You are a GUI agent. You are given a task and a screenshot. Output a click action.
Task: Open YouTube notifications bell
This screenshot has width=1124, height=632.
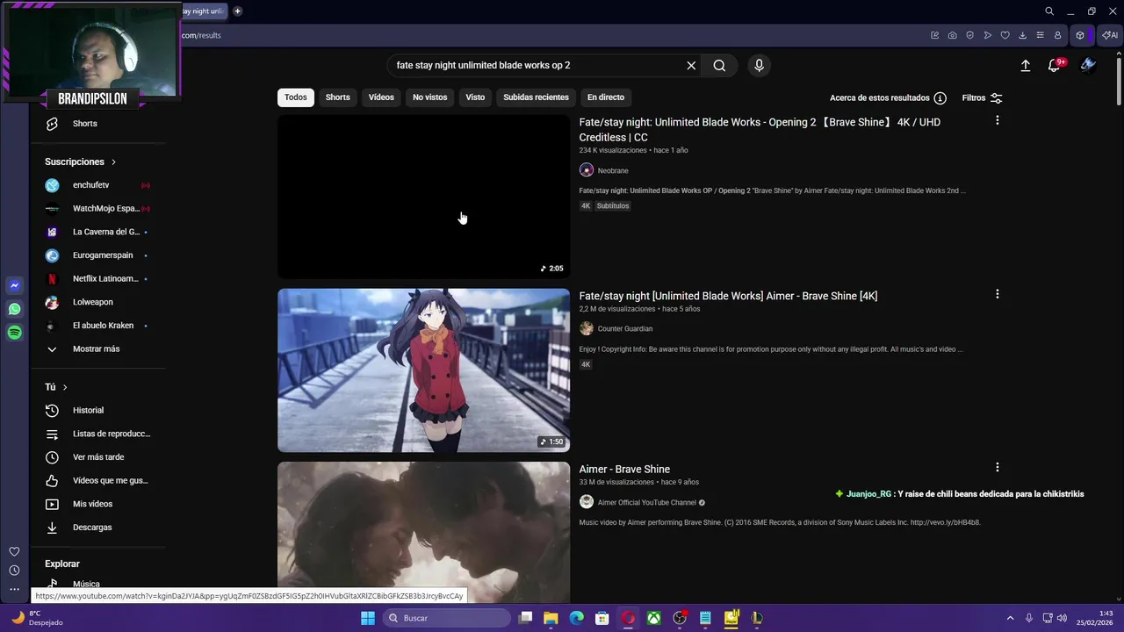(1055, 65)
